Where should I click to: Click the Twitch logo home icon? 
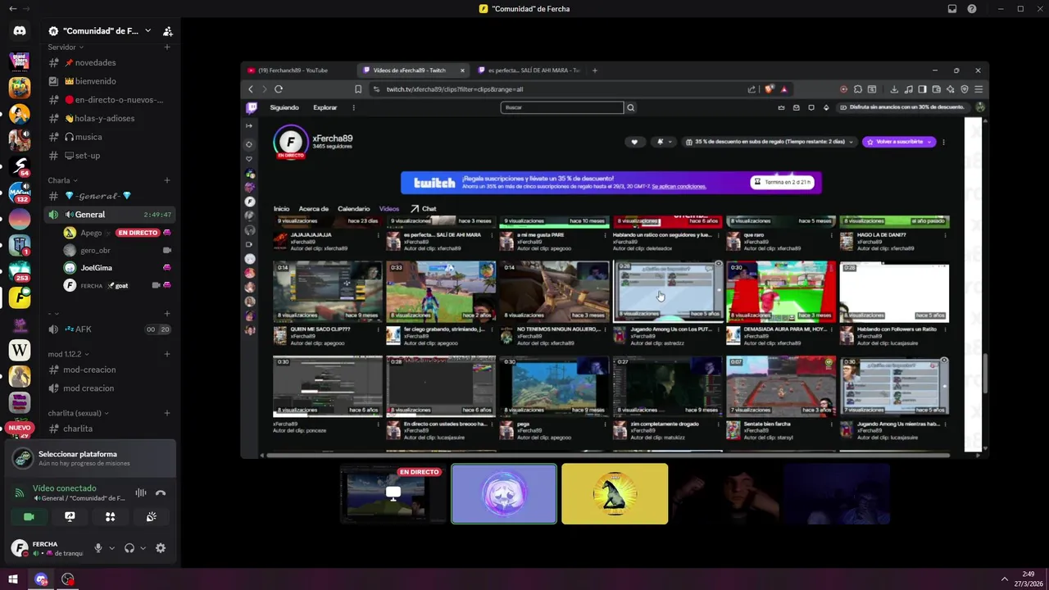(252, 107)
